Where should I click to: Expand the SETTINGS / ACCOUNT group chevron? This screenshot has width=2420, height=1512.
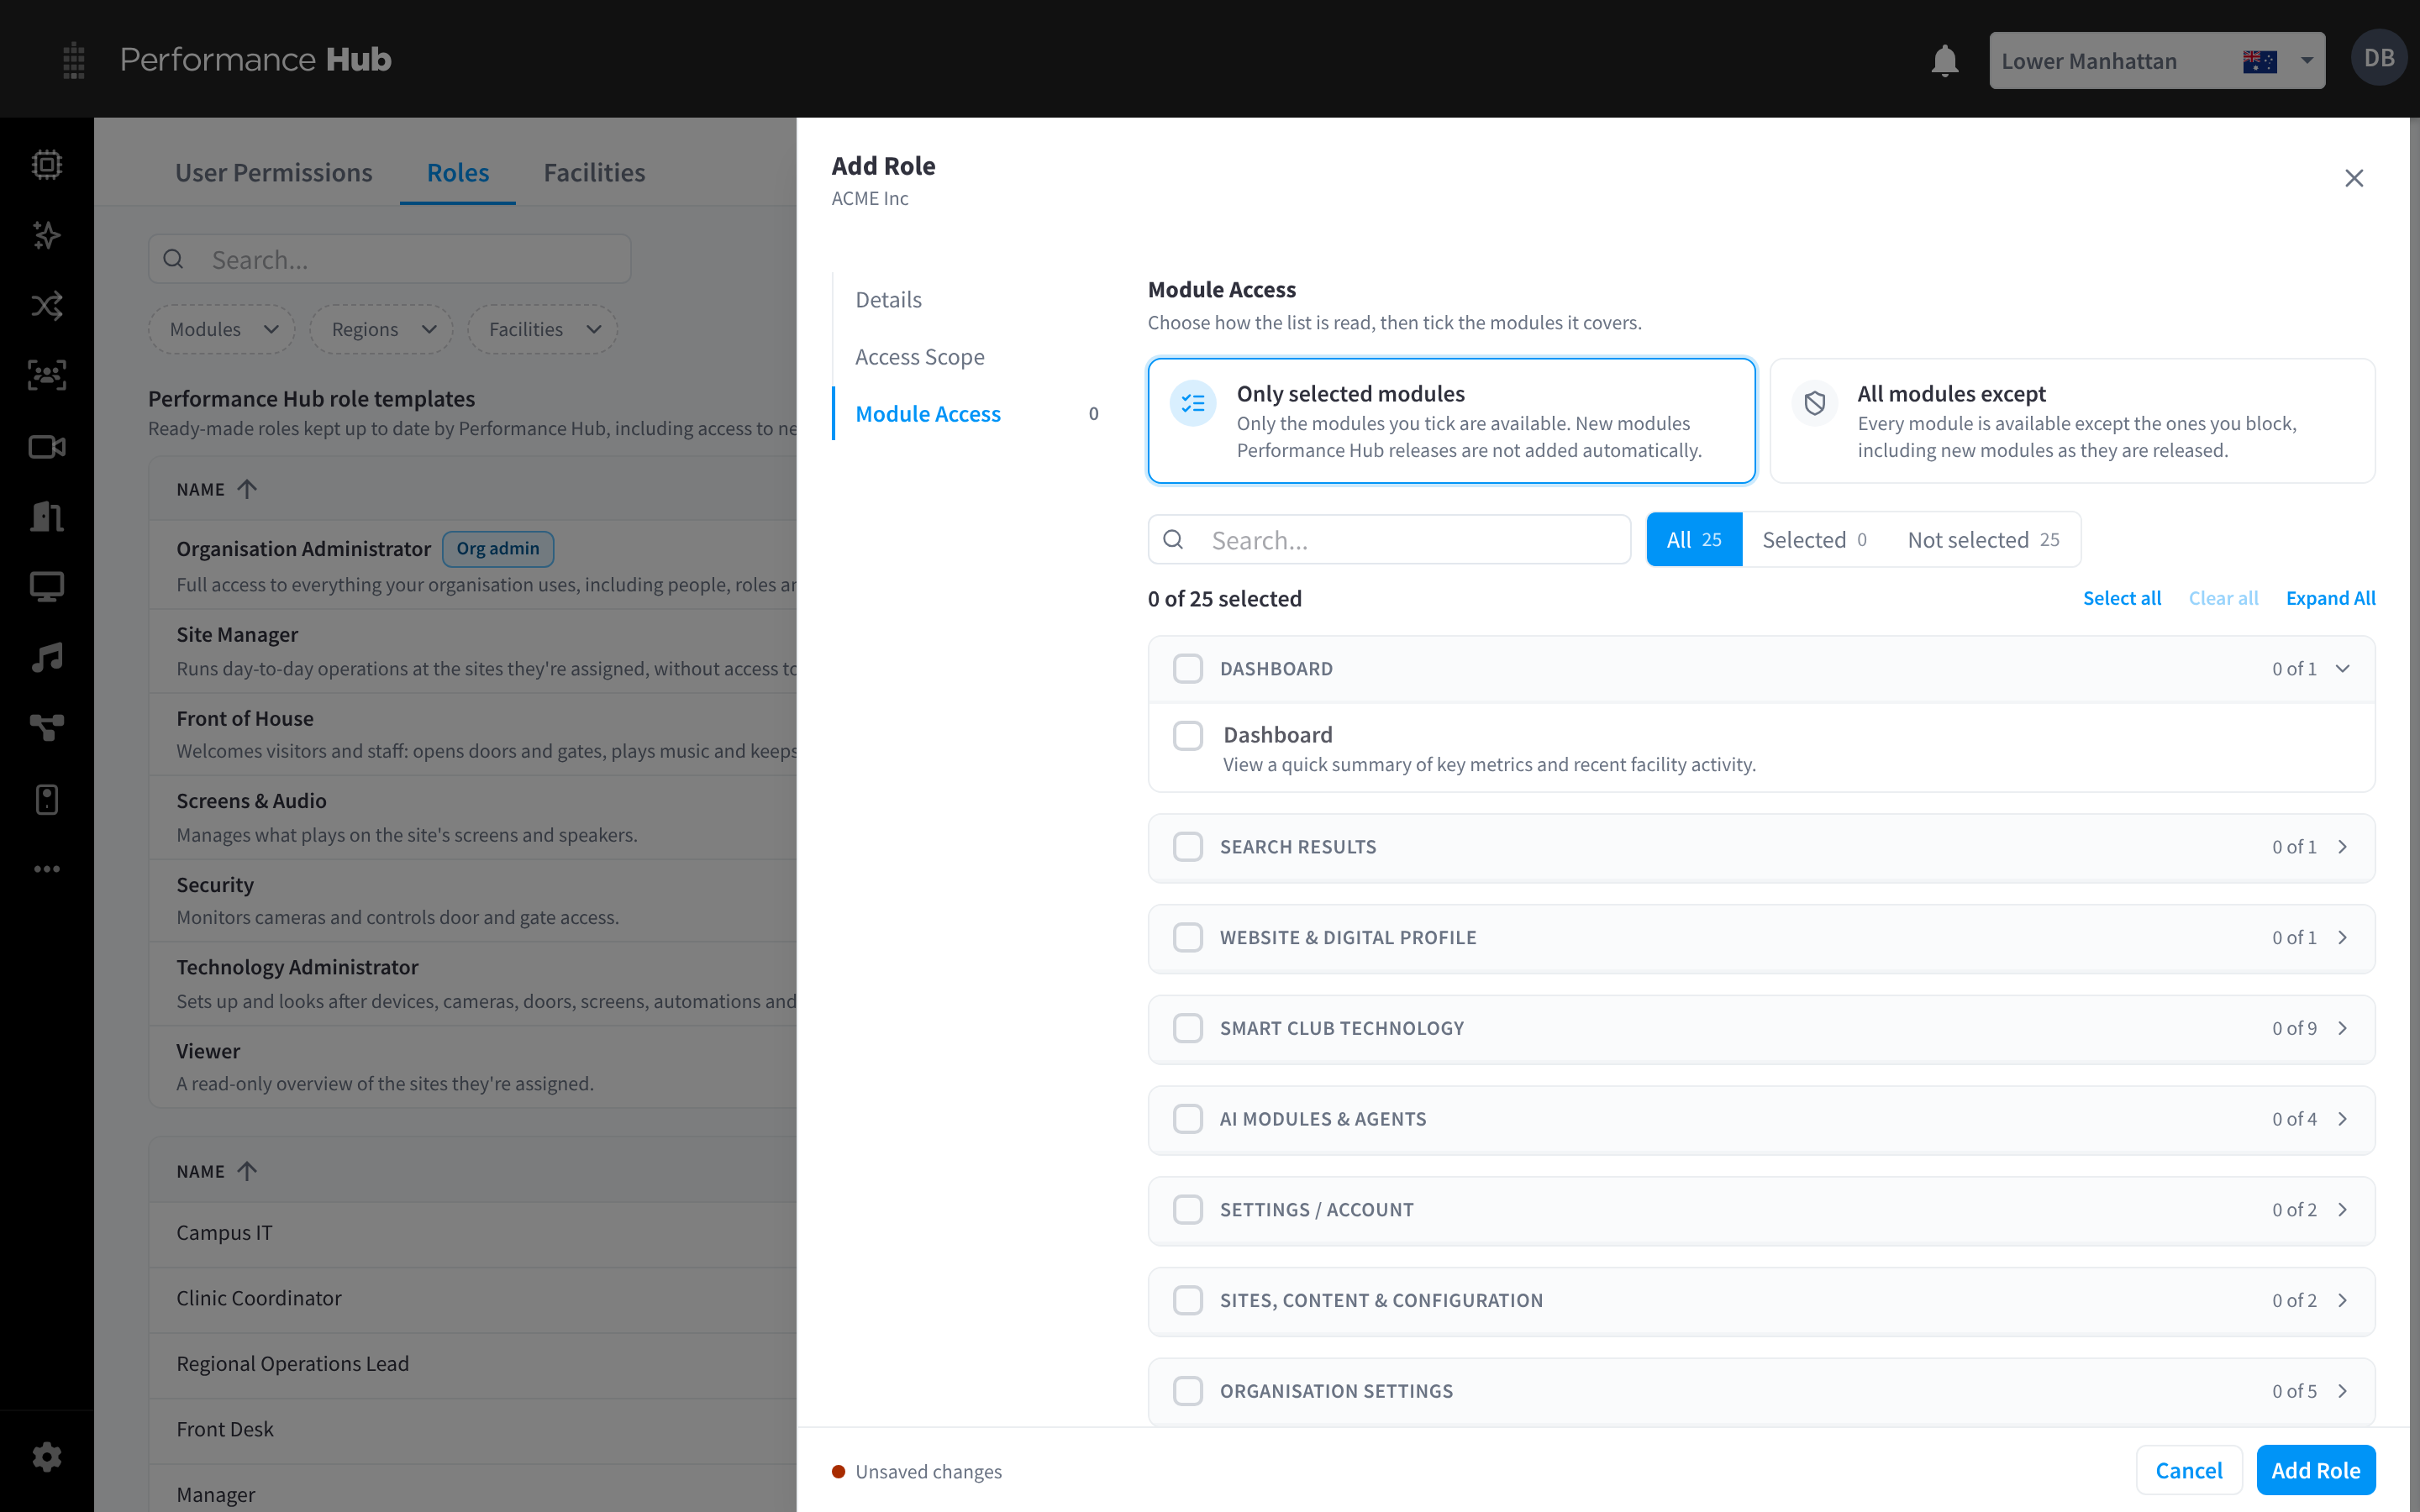(2342, 1209)
